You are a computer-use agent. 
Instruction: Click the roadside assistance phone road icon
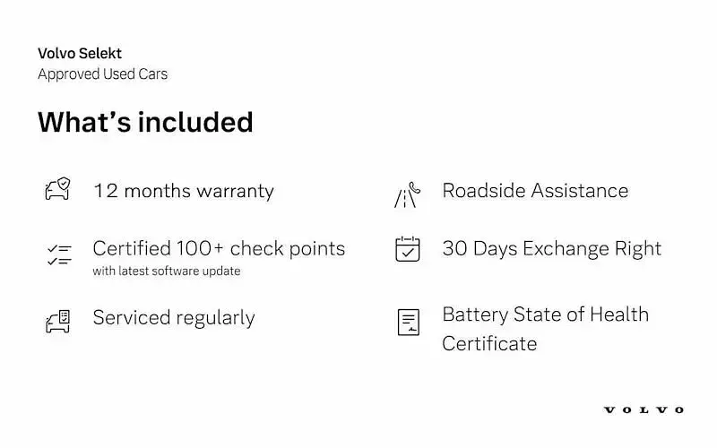click(407, 195)
